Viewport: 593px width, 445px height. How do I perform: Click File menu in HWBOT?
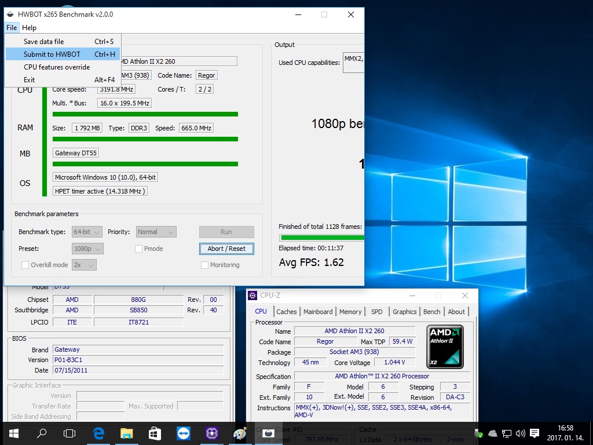pos(12,28)
